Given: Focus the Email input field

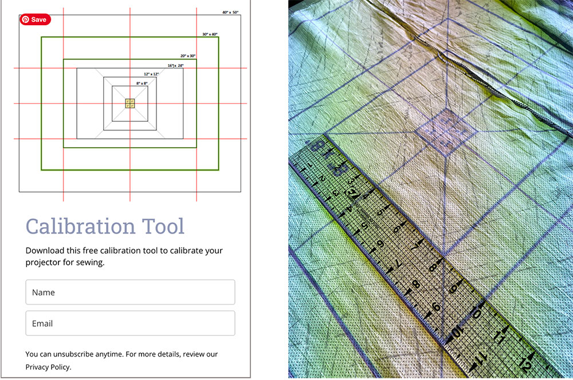Looking at the screenshot, I should tap(130, 323).
